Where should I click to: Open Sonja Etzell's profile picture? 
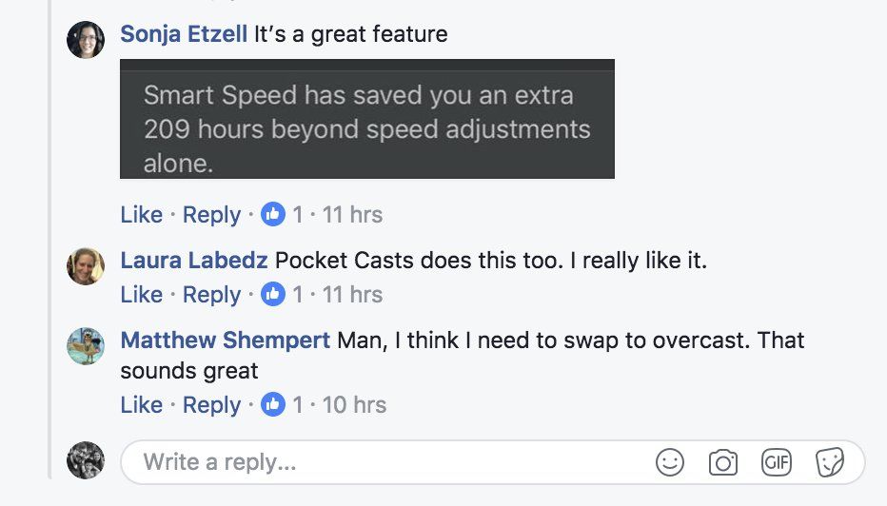pyautogui.click(x=86, y=40)
